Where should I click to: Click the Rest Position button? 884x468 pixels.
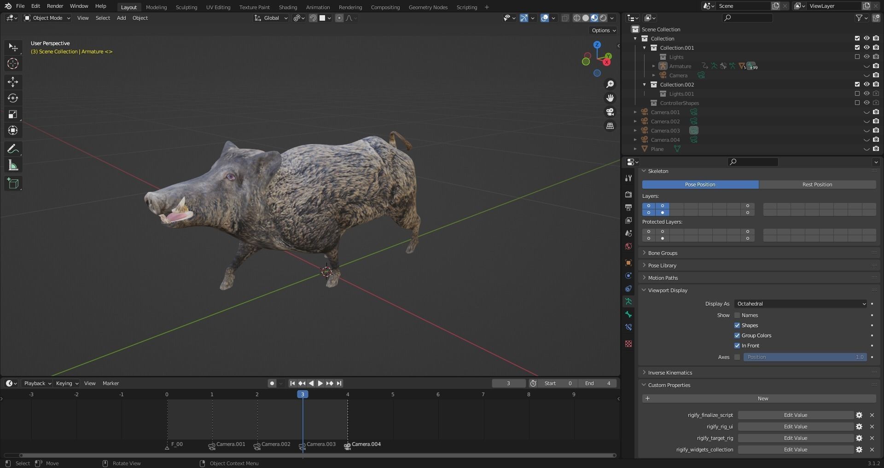[817, 185]
